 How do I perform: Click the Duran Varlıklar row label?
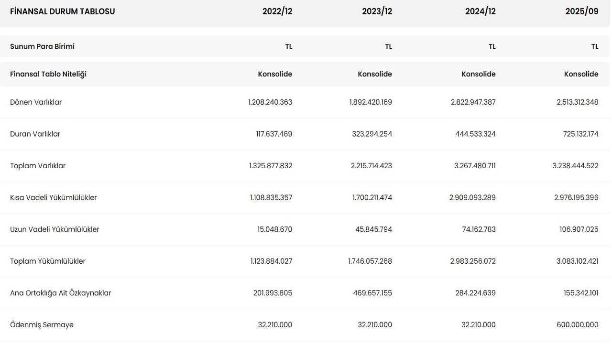pyautogui.click(x=35, y=134)
